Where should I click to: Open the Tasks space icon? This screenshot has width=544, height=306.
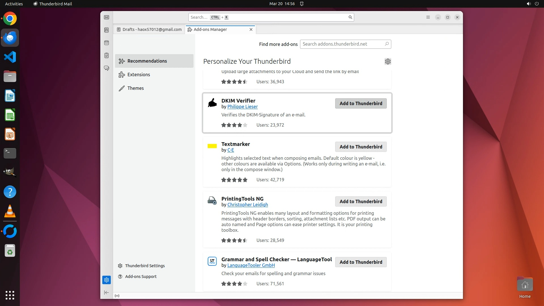point(107,56)
